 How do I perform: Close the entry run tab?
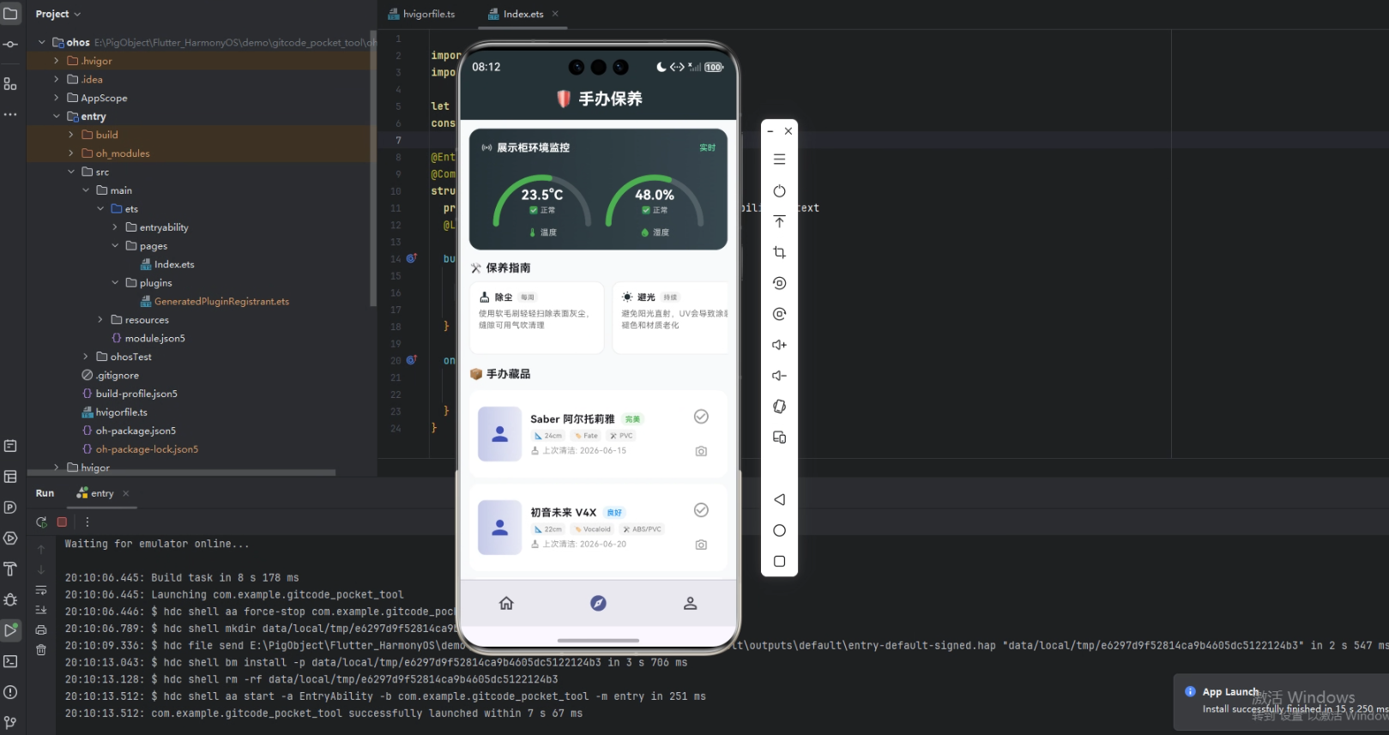pyautogui.click(x=126, y=493)
